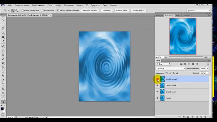Open the opacity slider arrow

207,68
